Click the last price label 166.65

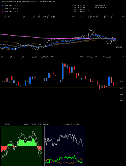pos(119,47)
